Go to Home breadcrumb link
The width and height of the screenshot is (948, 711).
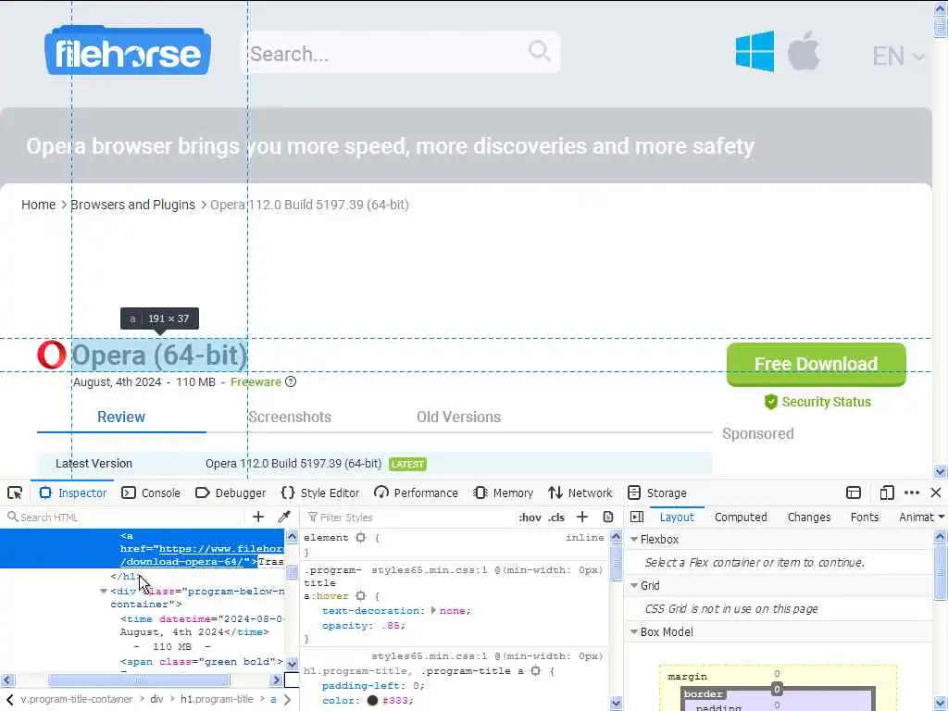tap(39, 205)
